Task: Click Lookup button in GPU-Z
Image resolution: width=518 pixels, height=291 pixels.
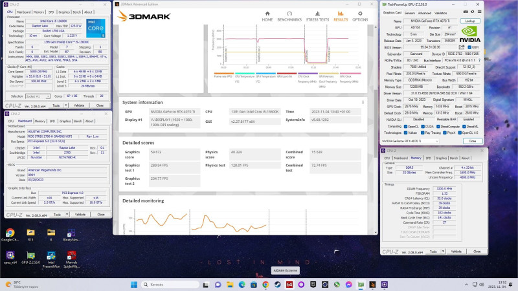Action: pyautogui.click(x=470, y=21)
